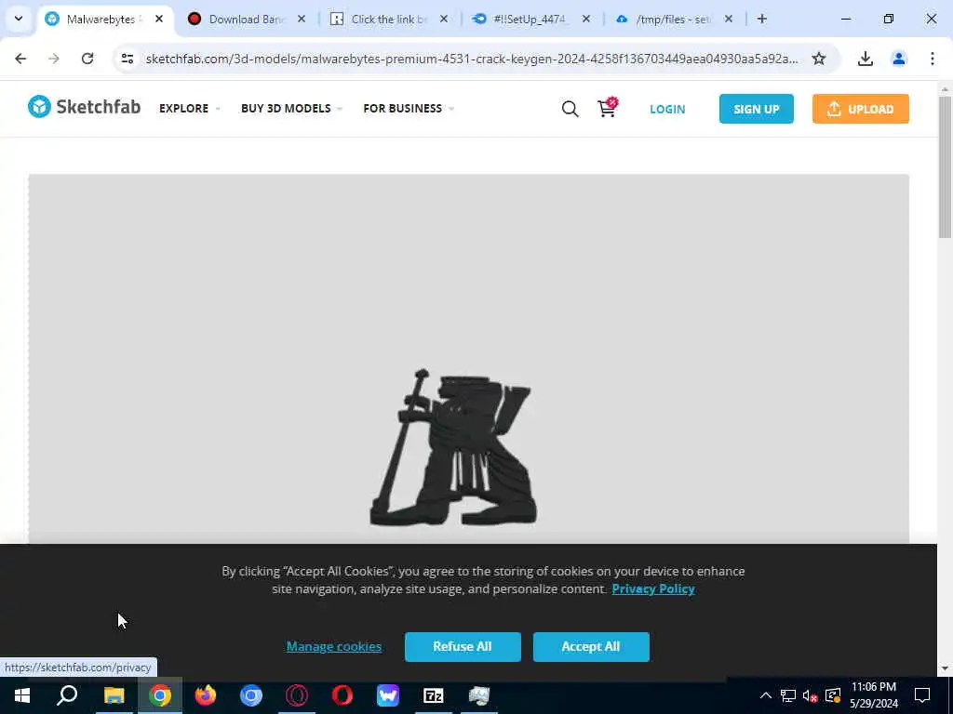953x714 pixels.
Task: Close the Download Bandicam tab
Action: click(301, 19)
